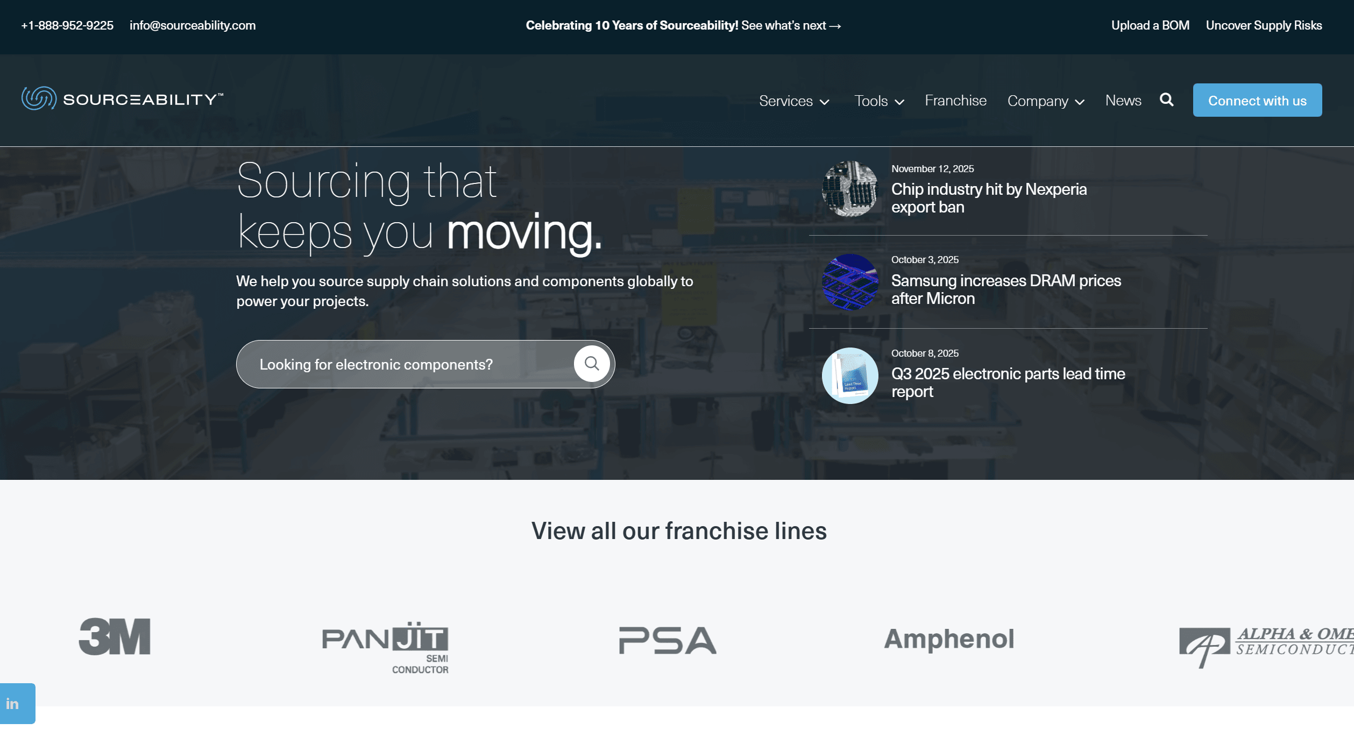Click the search icon inside the component search bar

pos(592,364)
